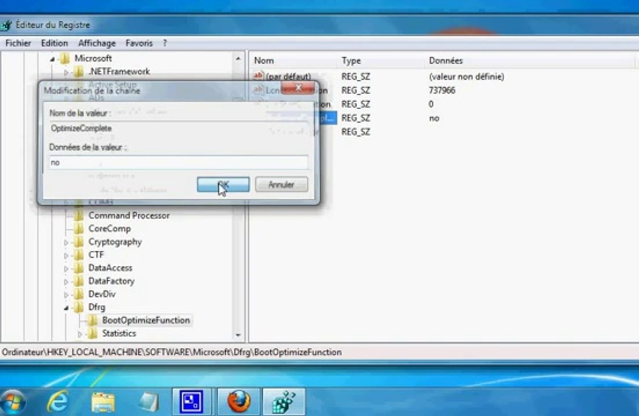This screenshot has width=639, height=416.
Task: Close the Modification de la chaîne dialog
Action: coord(298,87)
